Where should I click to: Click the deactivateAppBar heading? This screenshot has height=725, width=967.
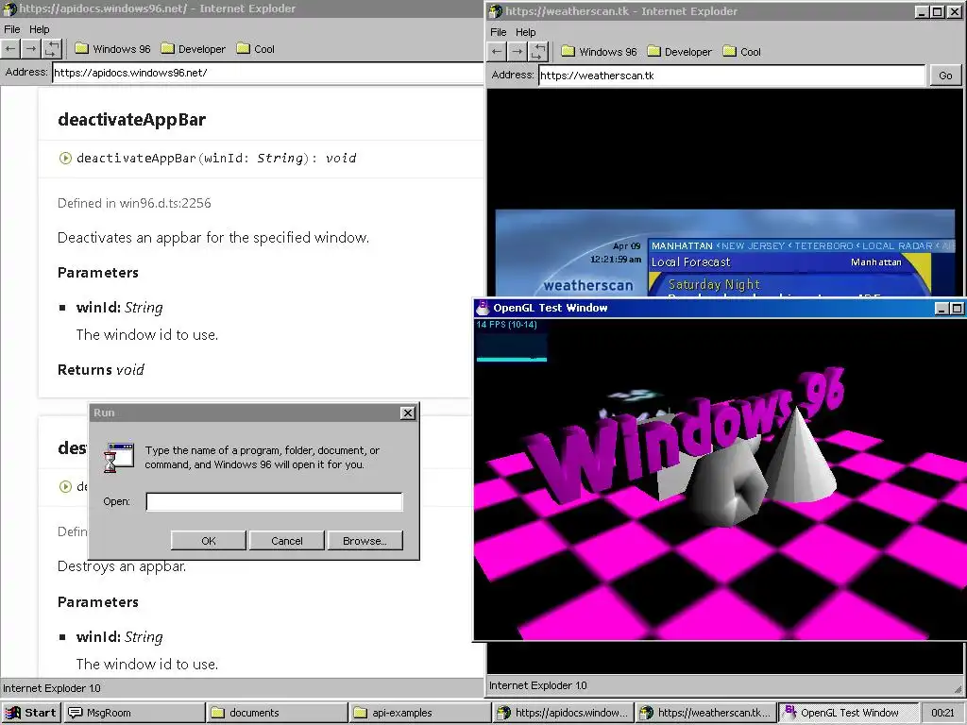point(131,120)
